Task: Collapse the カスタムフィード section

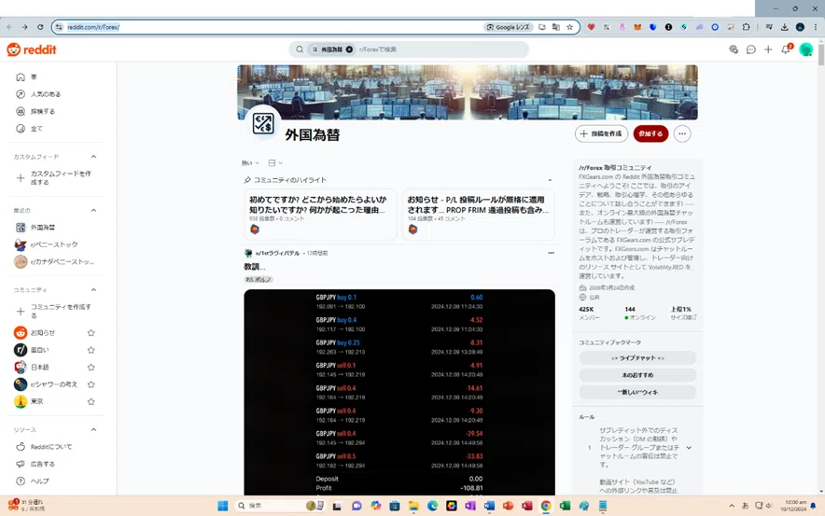Action: click(93, 157)
